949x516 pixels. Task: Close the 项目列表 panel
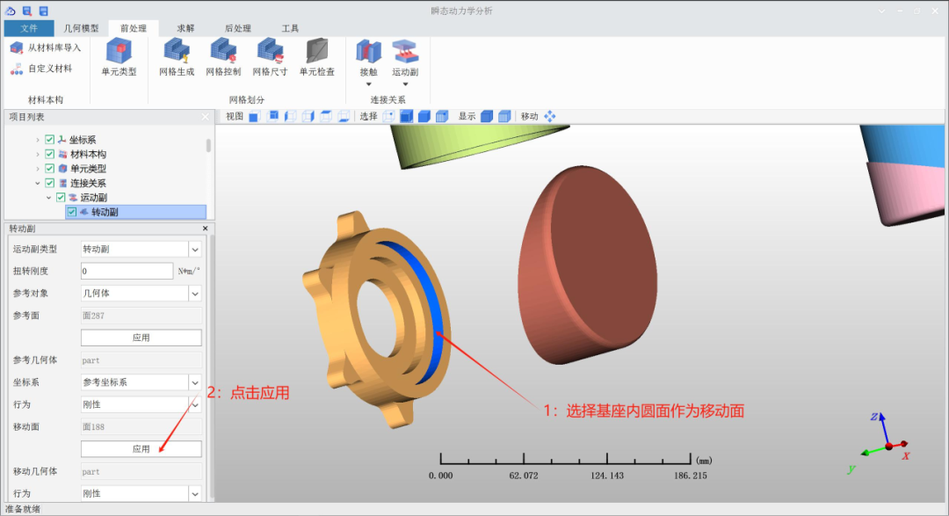(x=205, y=117)
